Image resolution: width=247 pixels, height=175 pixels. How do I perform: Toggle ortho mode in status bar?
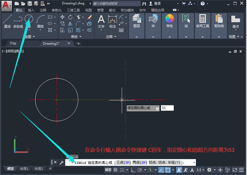coord(133,170)
